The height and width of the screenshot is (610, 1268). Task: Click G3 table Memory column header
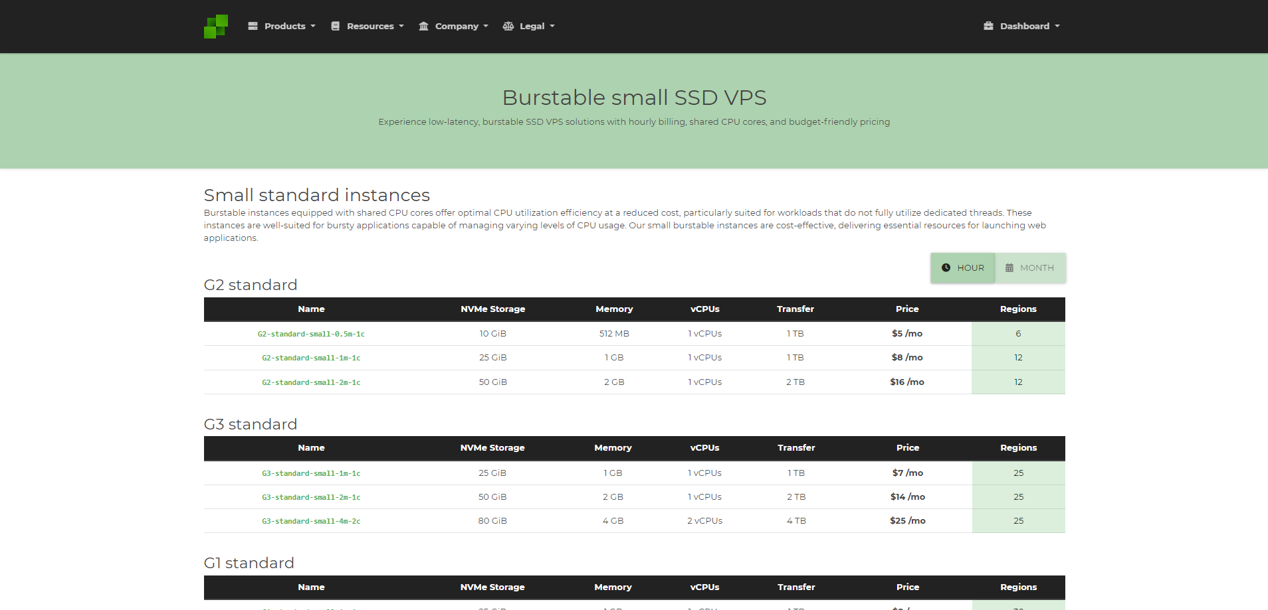coord(613,447)
